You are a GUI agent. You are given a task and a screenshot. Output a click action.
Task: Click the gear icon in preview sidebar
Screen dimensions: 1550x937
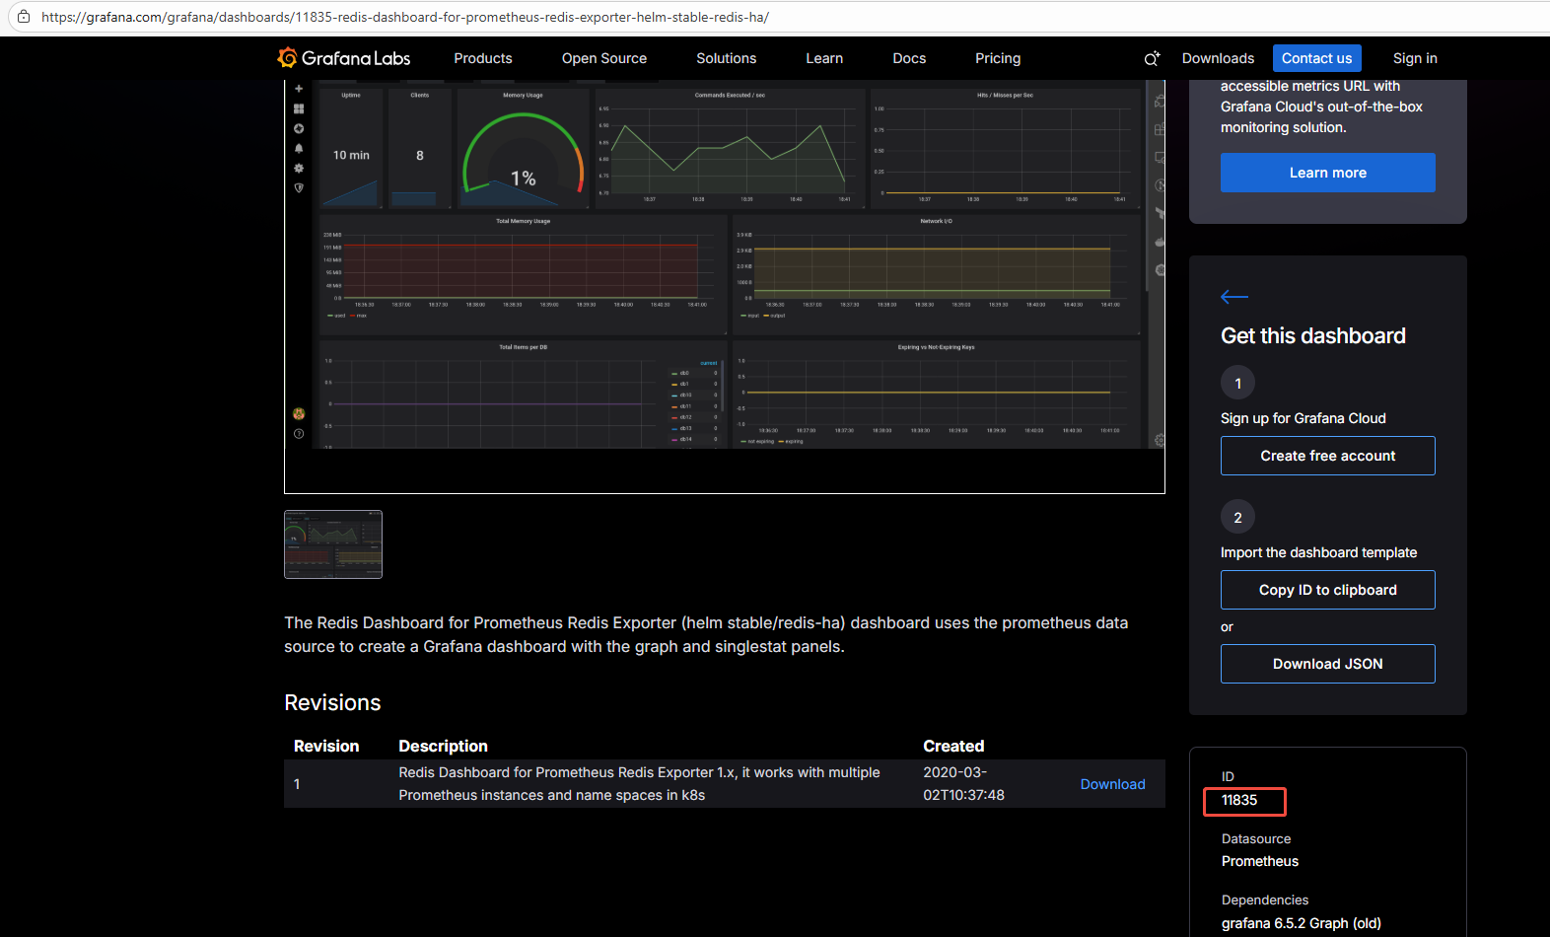[x=299, y=169]
